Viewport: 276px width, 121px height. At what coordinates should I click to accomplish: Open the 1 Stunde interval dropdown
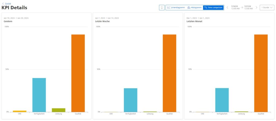[x=267, y=8]
